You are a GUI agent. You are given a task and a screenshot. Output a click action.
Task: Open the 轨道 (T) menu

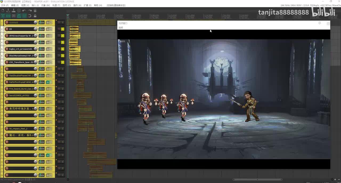point(56,5)
